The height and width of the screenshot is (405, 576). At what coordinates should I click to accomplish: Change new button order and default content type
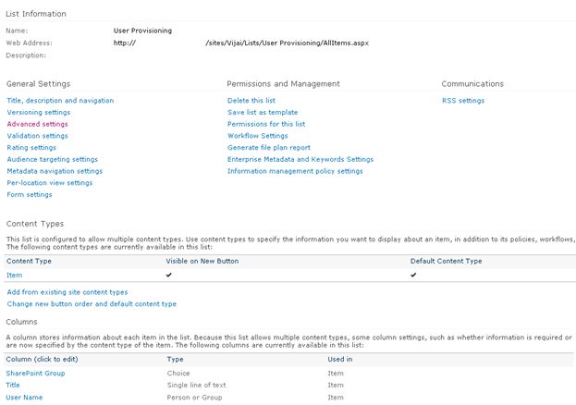click(x=92, y=304)
